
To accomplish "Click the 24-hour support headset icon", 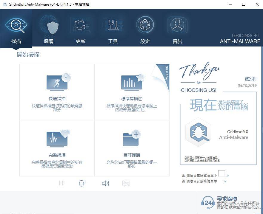I will (x=208, y=203).
